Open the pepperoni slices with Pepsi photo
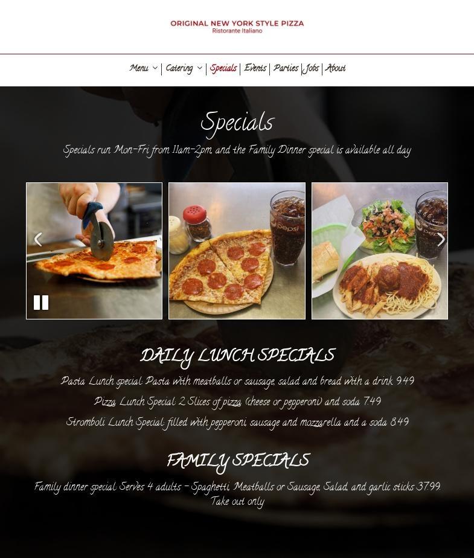 (237, 251)
